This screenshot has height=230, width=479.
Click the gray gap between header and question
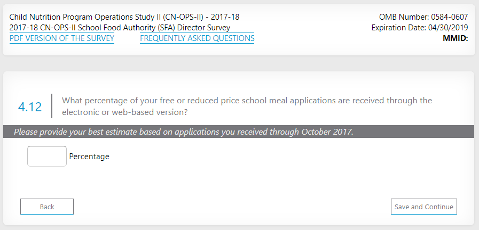(x=239, y=63)
